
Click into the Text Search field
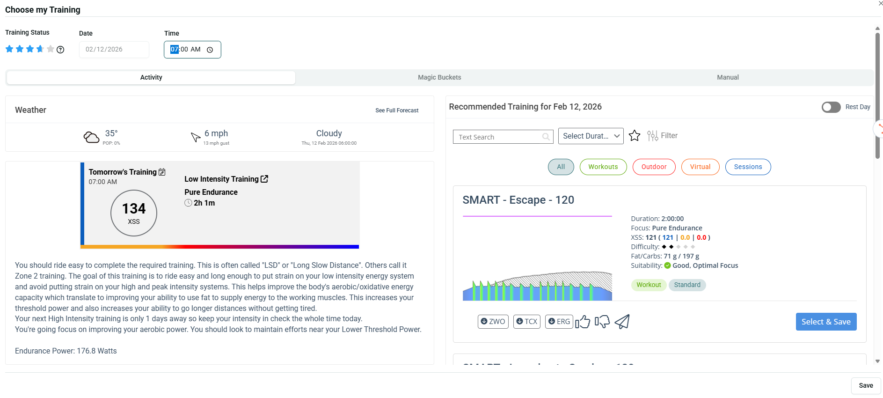coord(498,137)
